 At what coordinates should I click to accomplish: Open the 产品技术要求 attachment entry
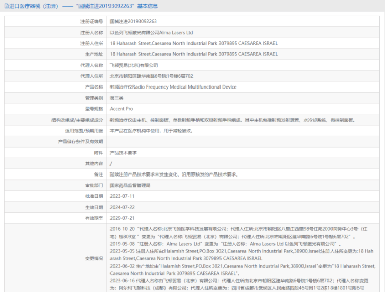[x=123, y=153]
